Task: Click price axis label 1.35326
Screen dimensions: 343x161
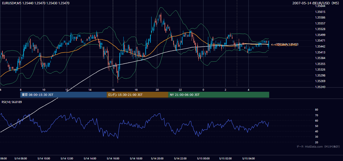Action: [320, 69]
